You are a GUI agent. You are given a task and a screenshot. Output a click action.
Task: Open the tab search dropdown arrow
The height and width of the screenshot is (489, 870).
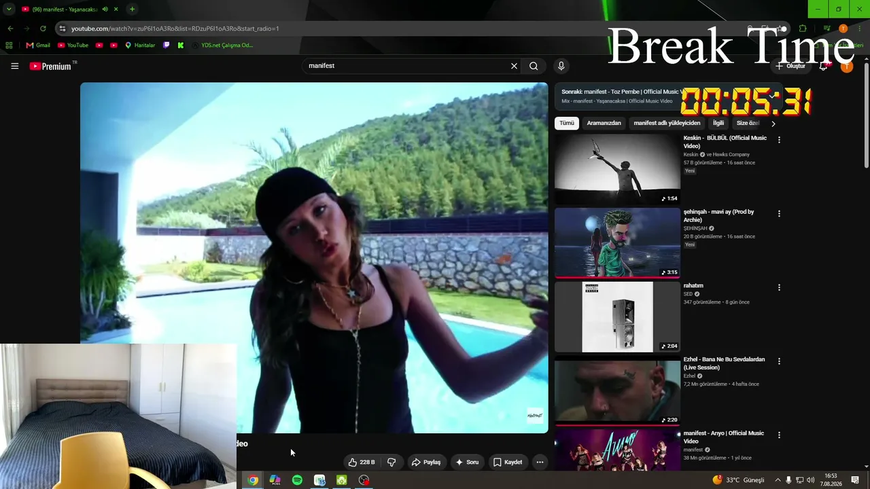coord(9,9)
